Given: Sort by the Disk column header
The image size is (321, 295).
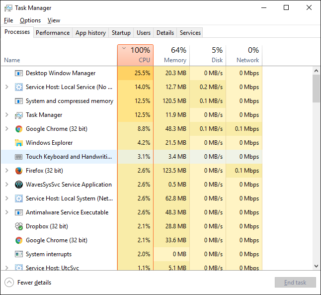Looking at the screenshot, I should coord(208,55).
